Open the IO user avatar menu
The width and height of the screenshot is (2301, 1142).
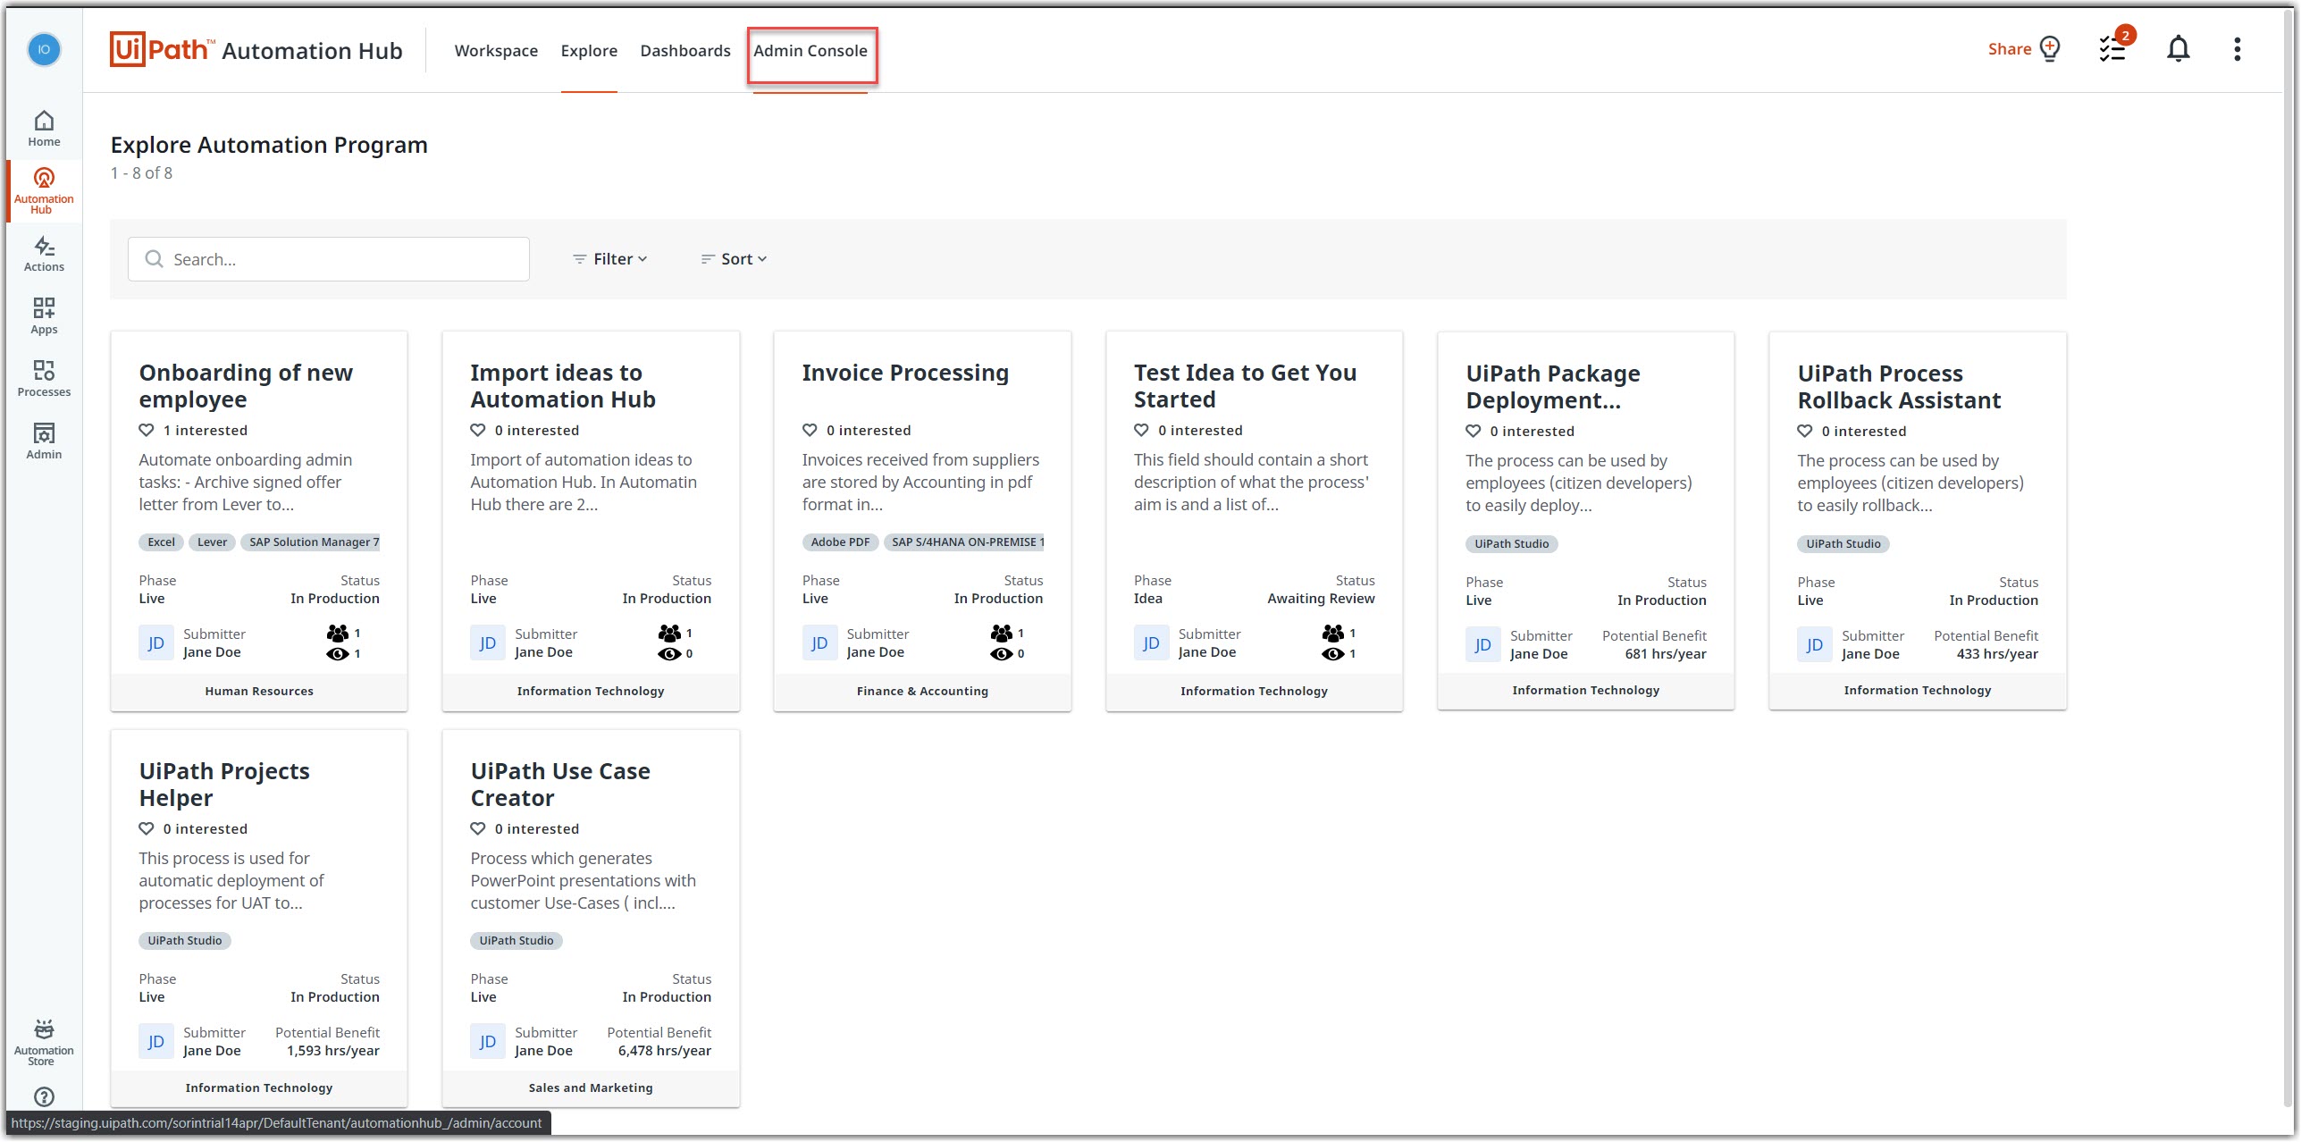[44, 49]
